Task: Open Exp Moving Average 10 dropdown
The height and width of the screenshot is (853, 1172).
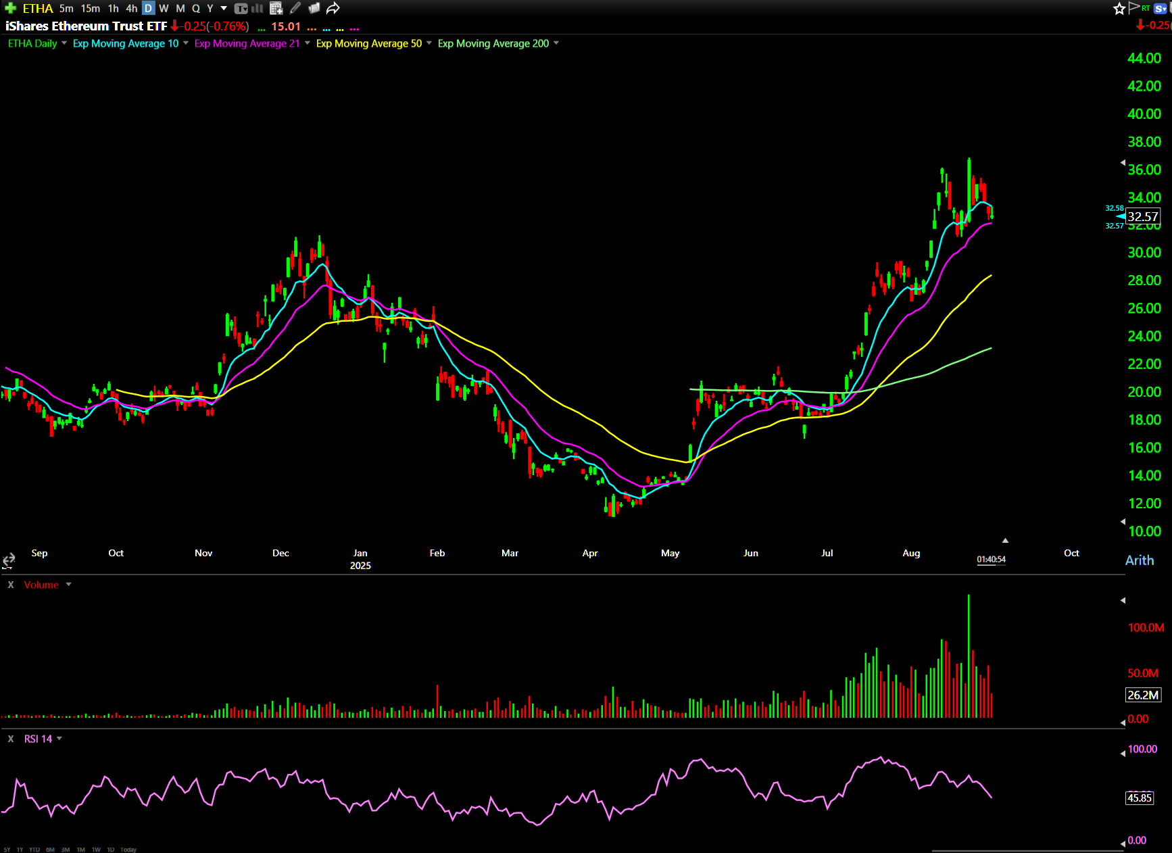Action: pos(186,43)
